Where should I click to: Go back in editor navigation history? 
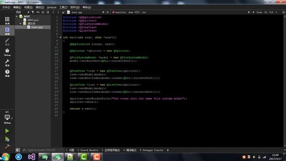53,12
